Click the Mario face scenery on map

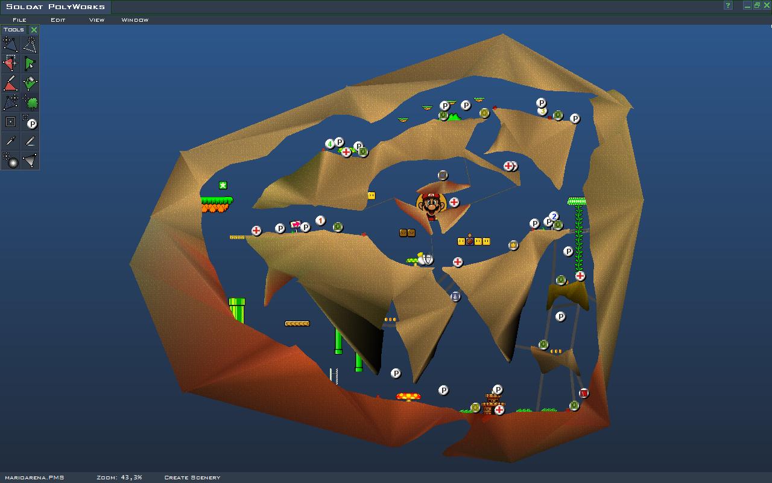431,205
